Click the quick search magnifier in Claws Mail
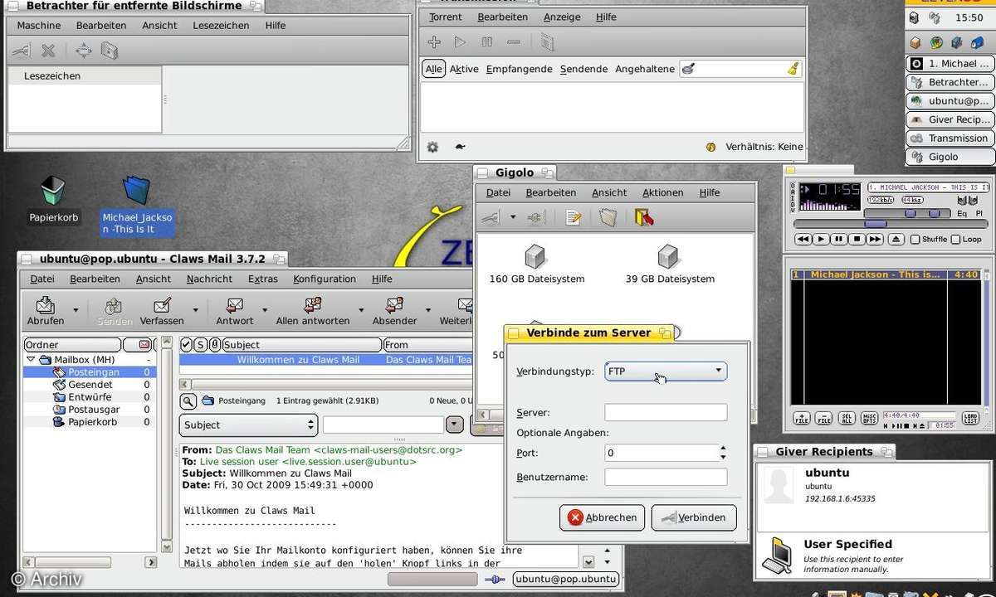 point(188,401)
